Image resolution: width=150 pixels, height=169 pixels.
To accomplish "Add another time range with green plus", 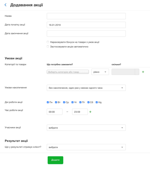I will (x=90, y=112).
